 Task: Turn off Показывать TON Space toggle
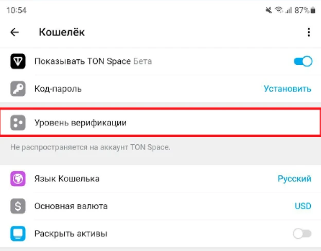click(x=303, y=61)
